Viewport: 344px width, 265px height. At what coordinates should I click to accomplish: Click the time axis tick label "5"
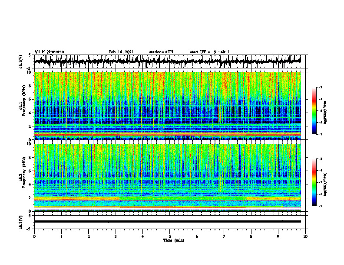(170, 236)
